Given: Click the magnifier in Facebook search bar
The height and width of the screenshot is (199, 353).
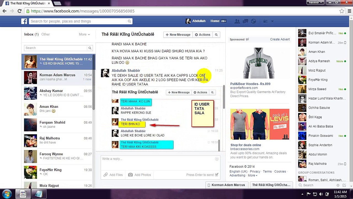Looking at the screenshot, I should [129, 21].
